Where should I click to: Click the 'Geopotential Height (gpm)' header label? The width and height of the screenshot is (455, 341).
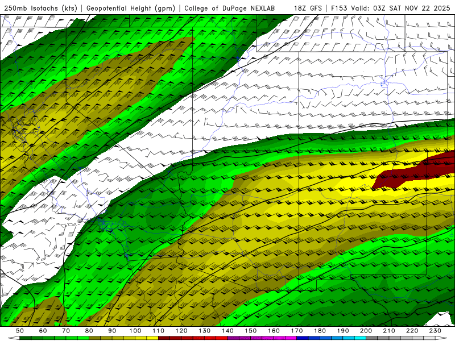[x=131, y=9]
